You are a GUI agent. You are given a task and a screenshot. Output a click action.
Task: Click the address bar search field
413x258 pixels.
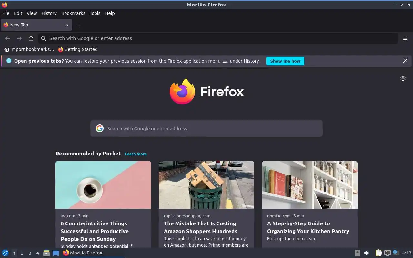pos(218,38)
